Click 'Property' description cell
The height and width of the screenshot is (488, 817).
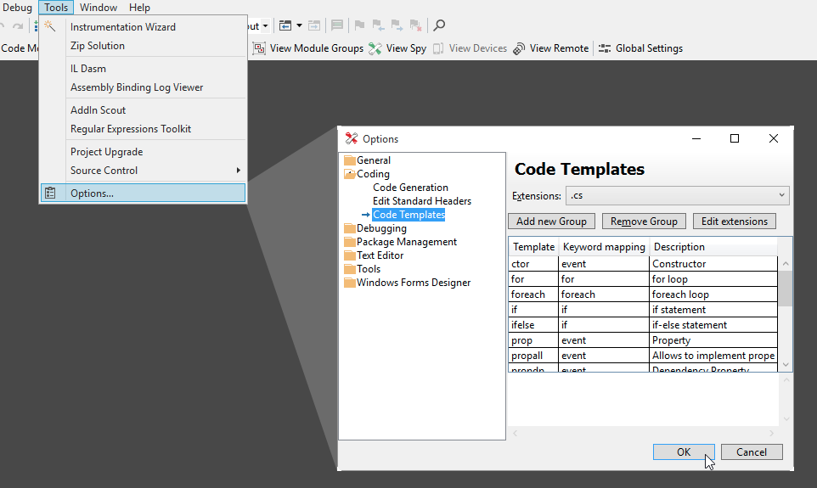[713, 340]
